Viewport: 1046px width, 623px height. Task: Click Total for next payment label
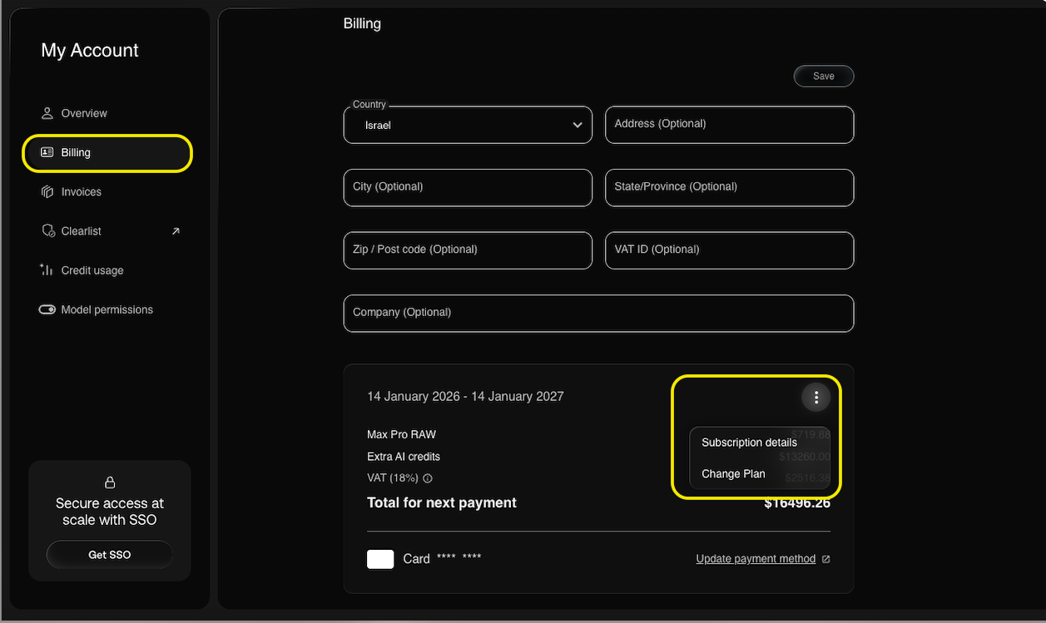(x=442, y=502)
